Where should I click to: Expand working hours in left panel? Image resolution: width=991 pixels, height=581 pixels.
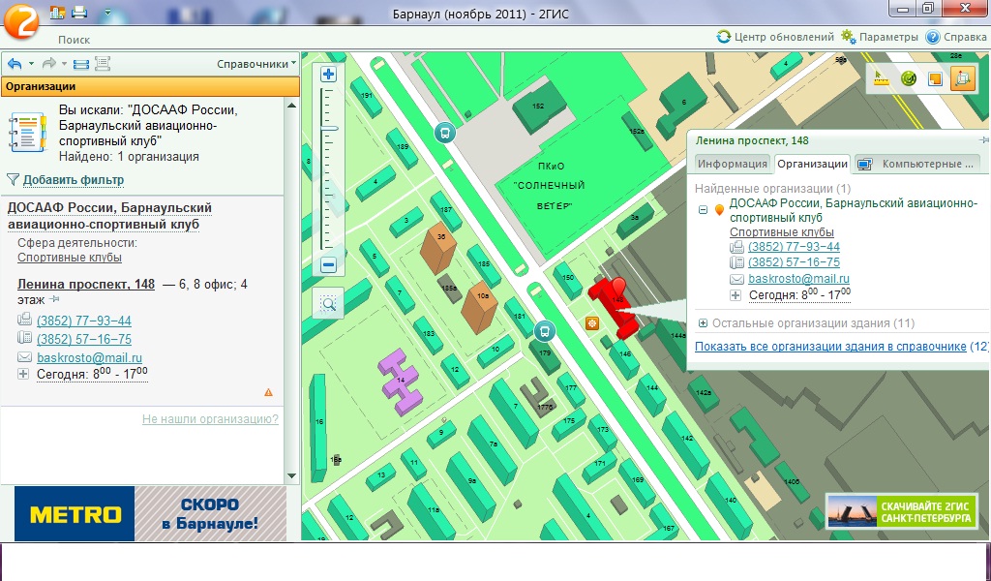tap(23, 374)
